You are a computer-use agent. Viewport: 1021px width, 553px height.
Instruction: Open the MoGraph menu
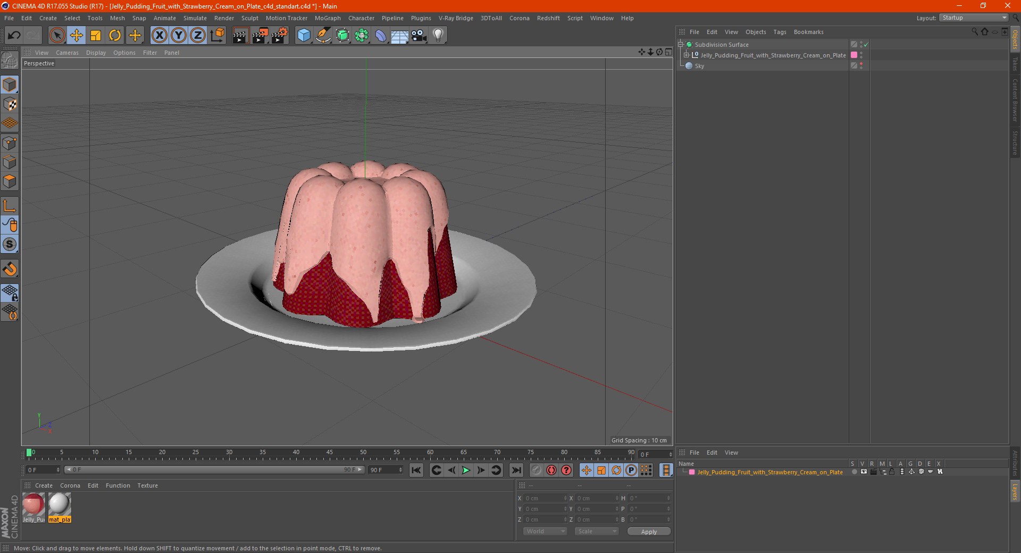(328, 18)
